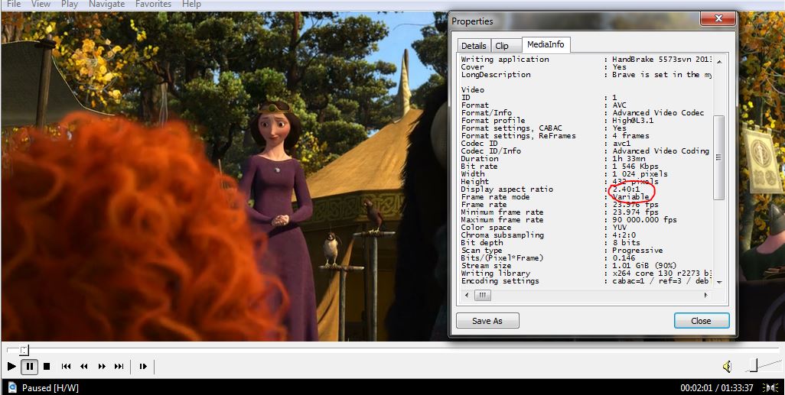Click the horizontal scroll left arrow
This screenshot has width=785, height=395.
[x=467, y=295]
